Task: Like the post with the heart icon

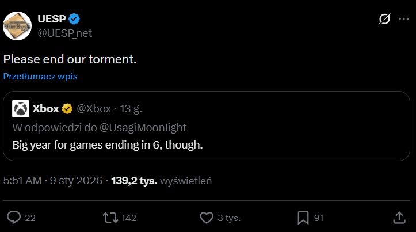Action: coord(207,218)
